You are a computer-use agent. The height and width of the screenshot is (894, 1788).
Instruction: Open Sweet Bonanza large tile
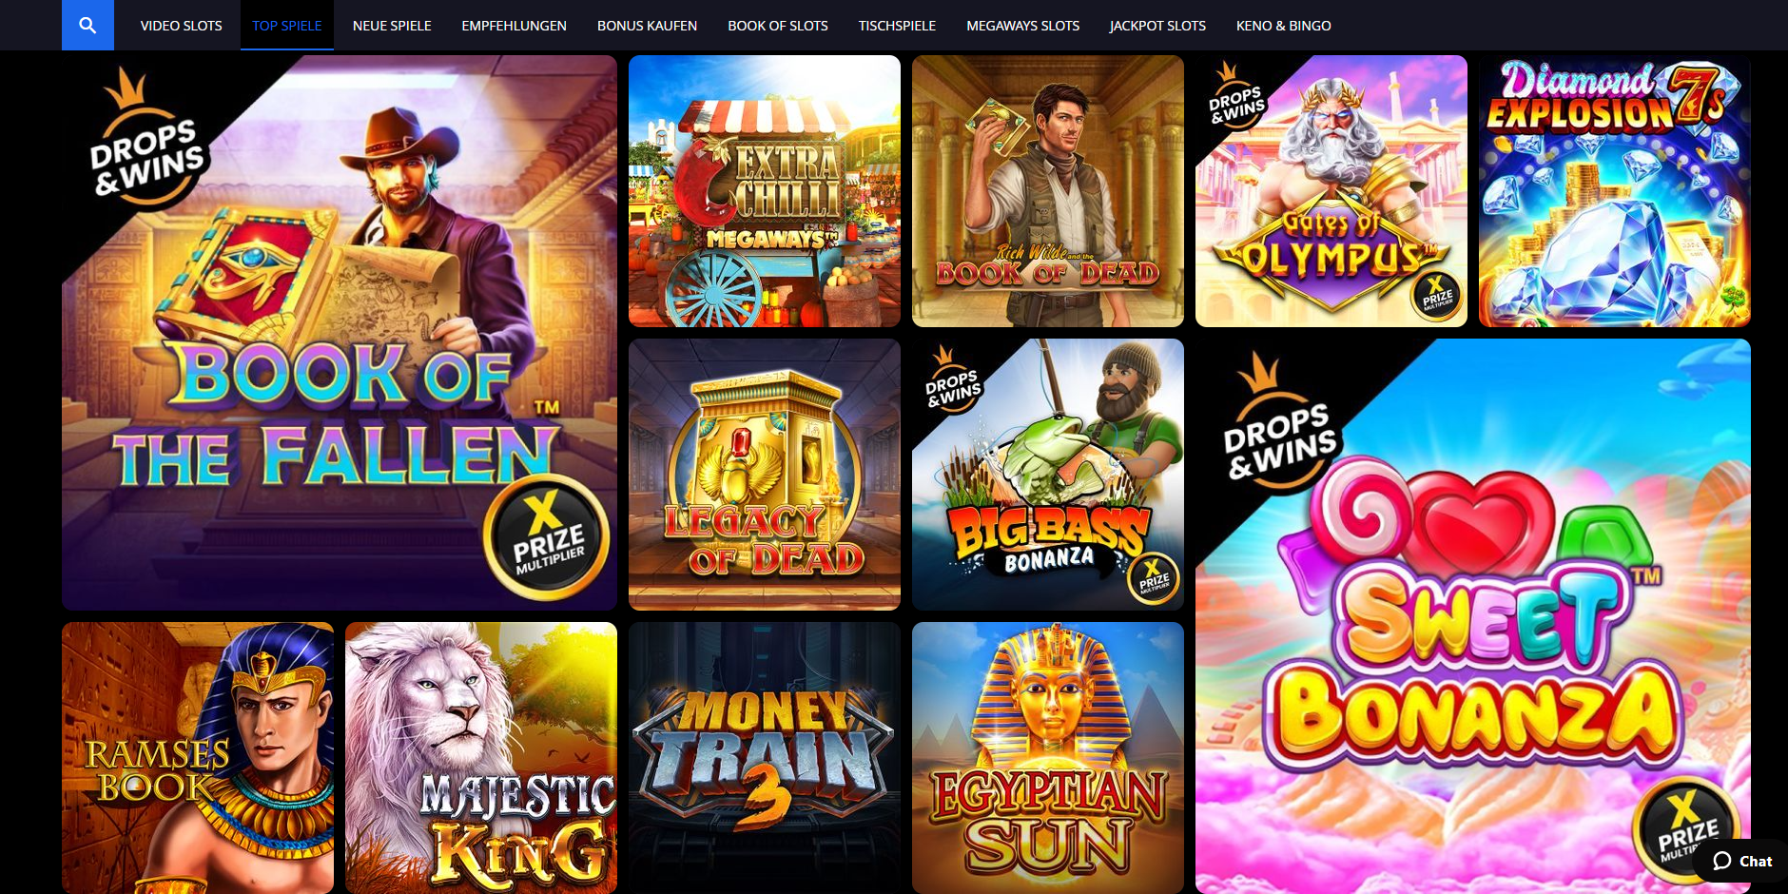[x=1473, y=616]
